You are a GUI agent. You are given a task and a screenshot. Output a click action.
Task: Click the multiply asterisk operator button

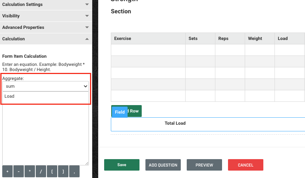[x=30, y=172]
